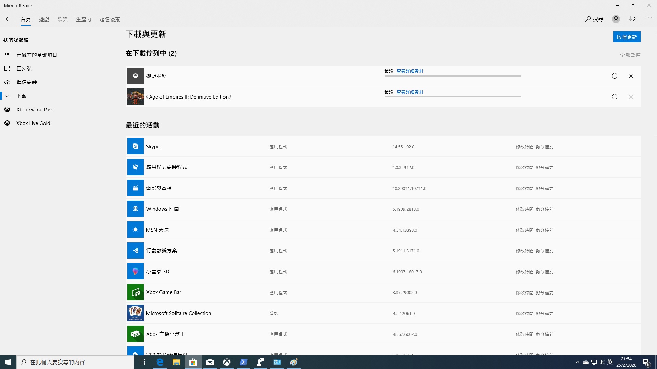Open Xbox Live Gold in sidebar
This screenshot has width=657, height=369.
point(33,123)
